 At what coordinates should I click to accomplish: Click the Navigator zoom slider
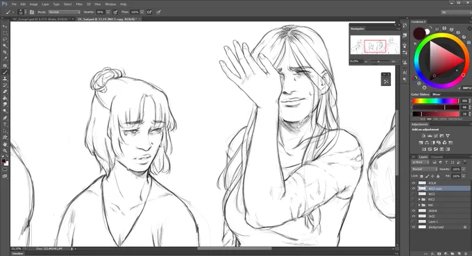[379, 61]
